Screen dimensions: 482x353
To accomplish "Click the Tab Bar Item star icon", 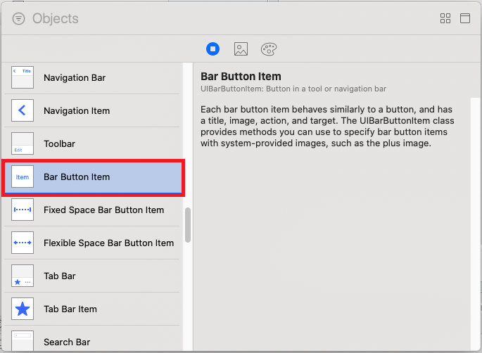I will point(23,309).
